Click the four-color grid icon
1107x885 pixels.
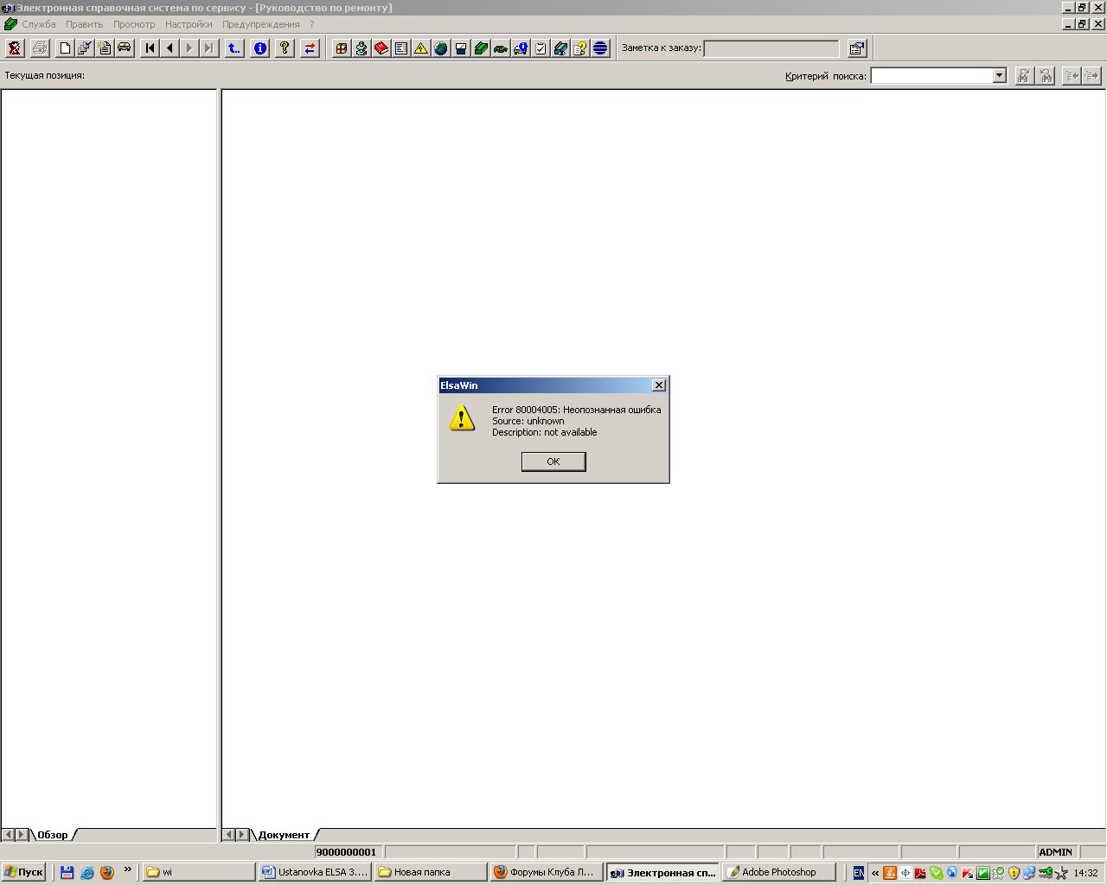pos(342,48)
